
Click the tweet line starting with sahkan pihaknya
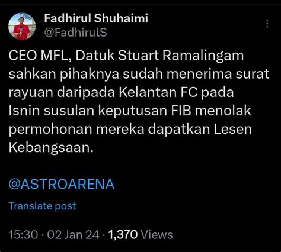[139, 75]
